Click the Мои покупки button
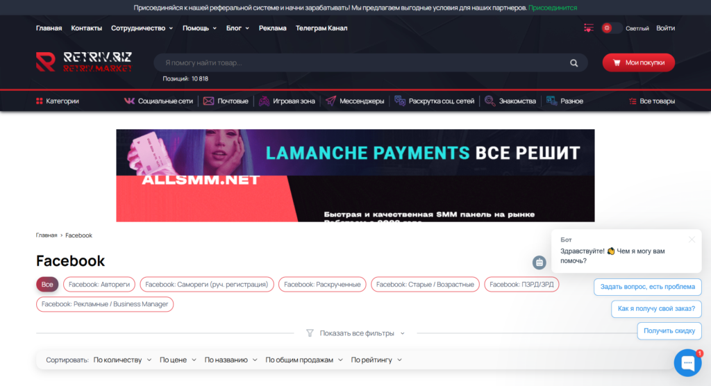The image size is (711, 386). pyautogui.click(x=639, y=62)
